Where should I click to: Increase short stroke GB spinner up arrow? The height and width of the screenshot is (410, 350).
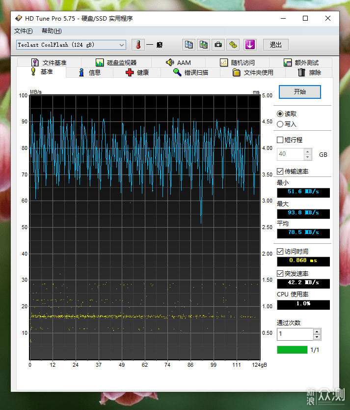308,151
